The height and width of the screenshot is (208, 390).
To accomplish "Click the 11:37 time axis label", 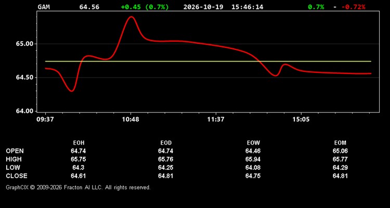I will point(216,120).
